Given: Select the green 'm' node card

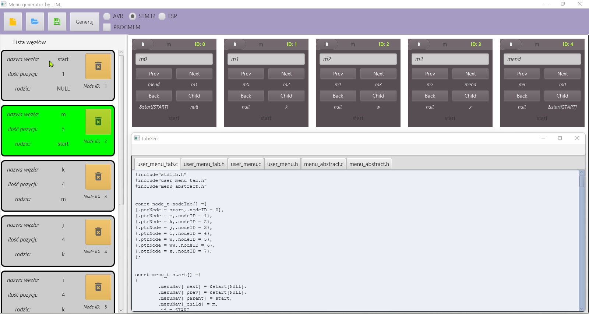Looking at the screenshot, I should [58, 131].
